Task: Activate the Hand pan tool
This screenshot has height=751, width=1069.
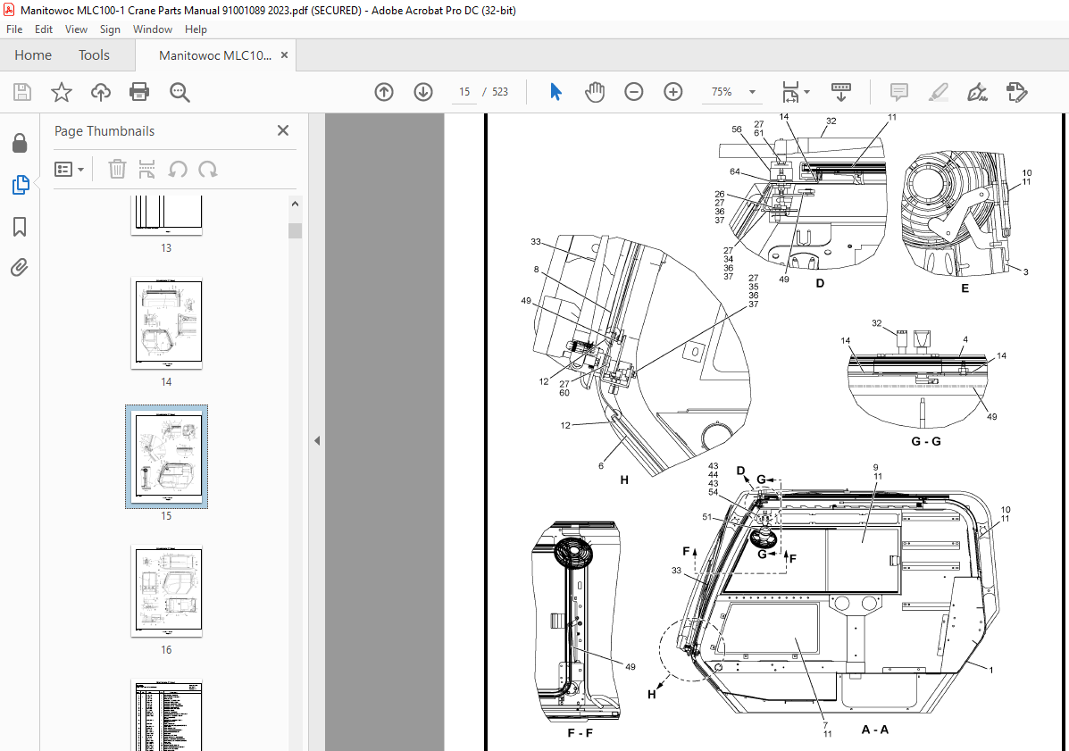Action: coord(595,92)
